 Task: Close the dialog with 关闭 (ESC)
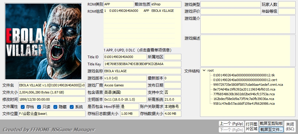[x=290, y=126]
